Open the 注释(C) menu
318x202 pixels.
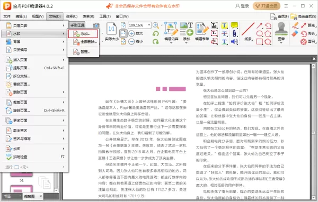[72, 16]
